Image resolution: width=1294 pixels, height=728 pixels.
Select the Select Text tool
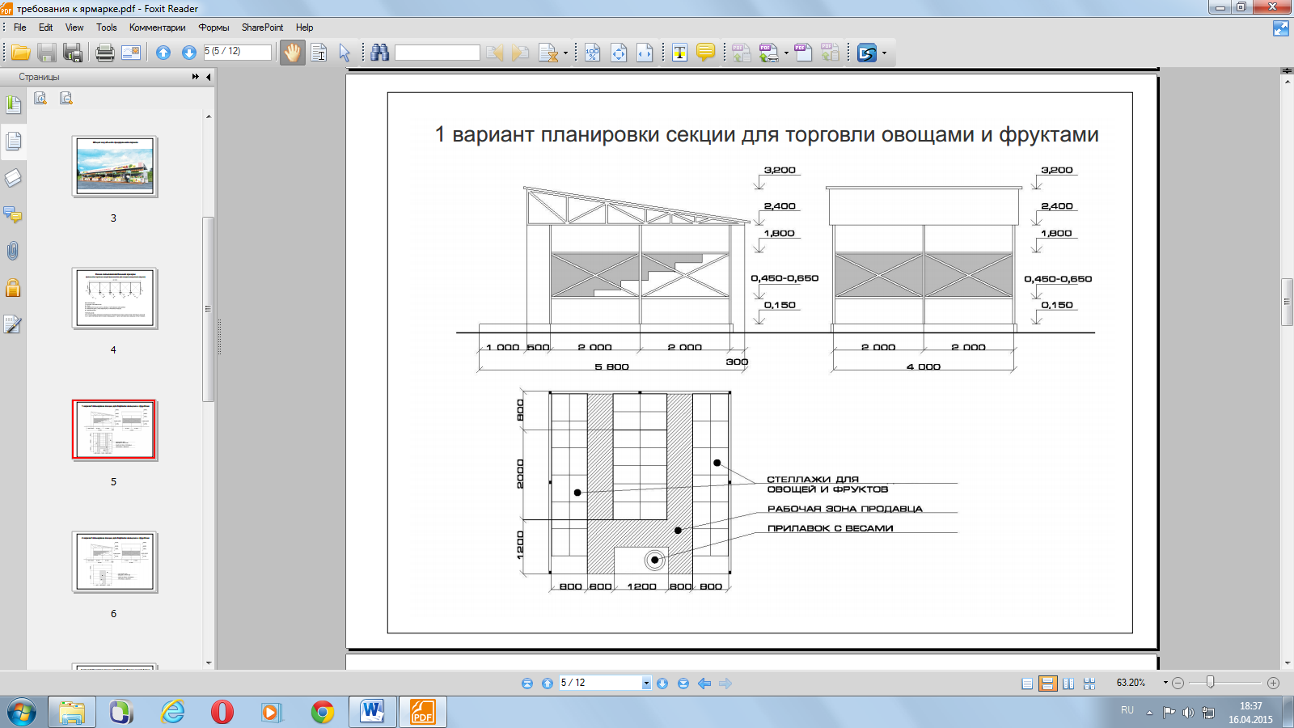click(319, 53)
